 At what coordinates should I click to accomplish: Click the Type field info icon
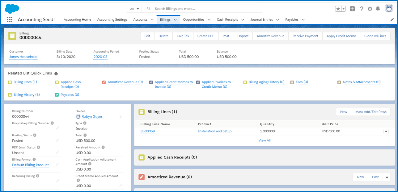pyautogui.click(x=85, y=123)
